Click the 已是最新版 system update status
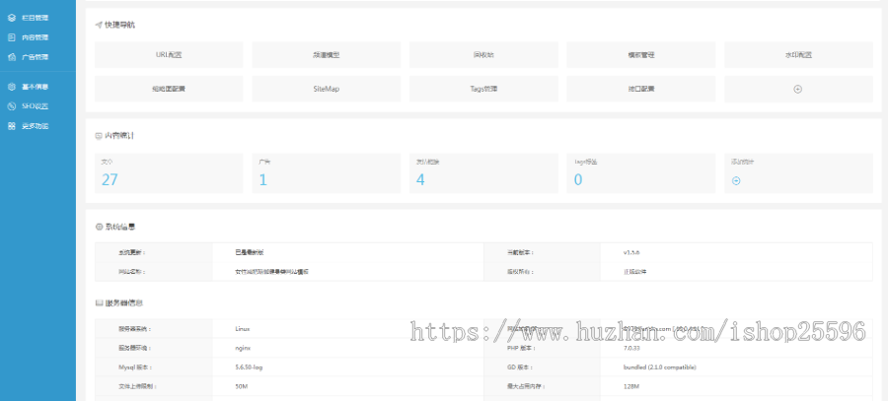888x401 pixels. point(248,253)
